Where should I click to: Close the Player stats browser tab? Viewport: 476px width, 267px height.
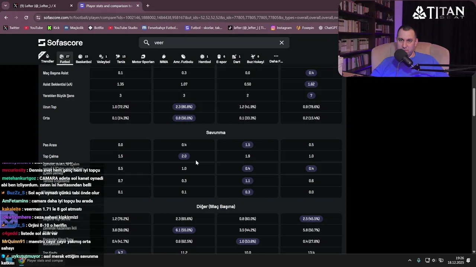click(x=138, y=6)
